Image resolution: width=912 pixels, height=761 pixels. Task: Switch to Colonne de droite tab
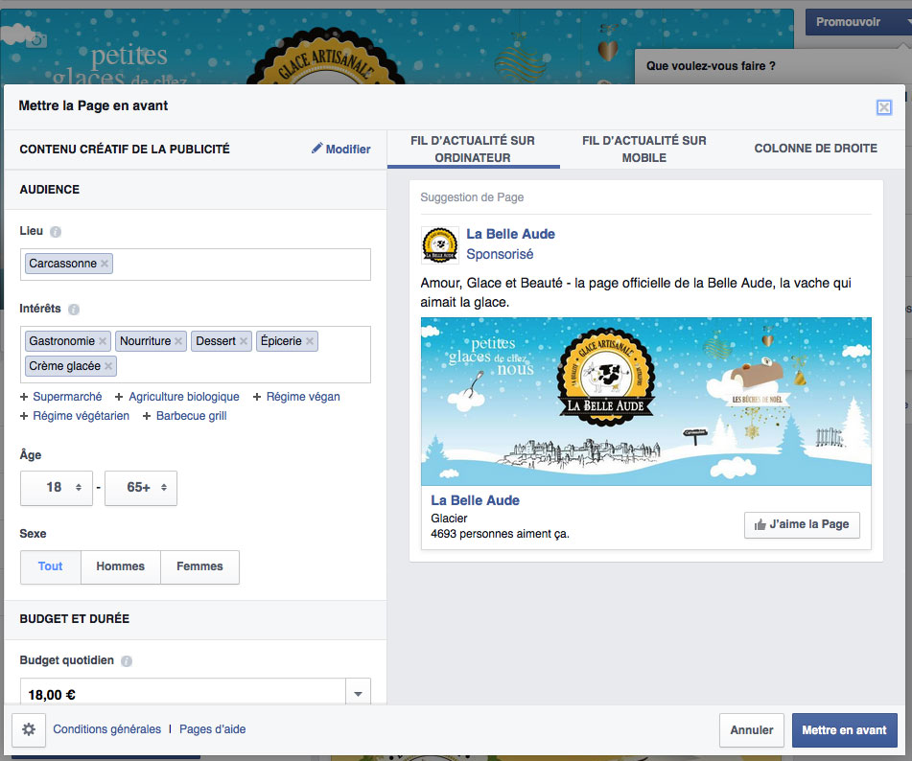815,149
